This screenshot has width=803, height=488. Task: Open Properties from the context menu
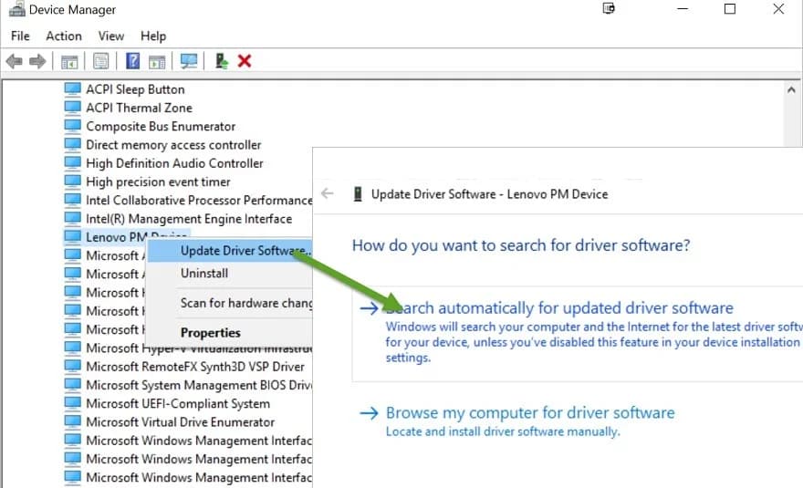[x=211, y=333]
